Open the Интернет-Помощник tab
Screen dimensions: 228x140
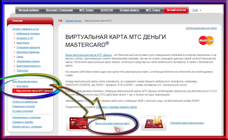tap(59, 10)
